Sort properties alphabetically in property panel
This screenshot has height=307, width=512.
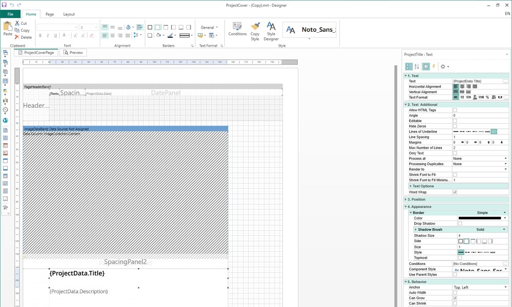click(416, 67)
